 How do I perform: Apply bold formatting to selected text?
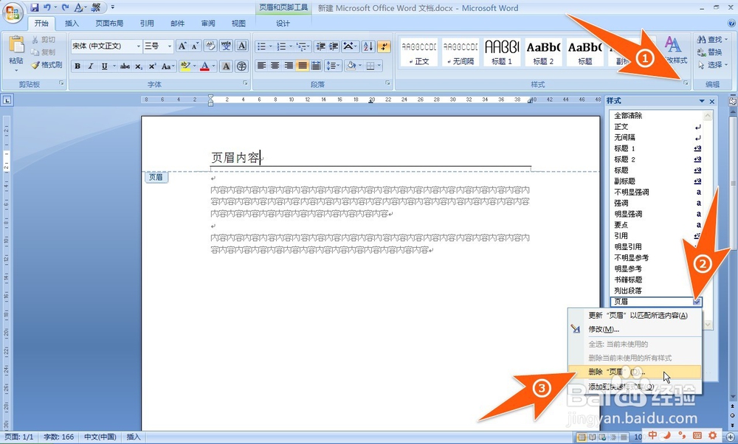77,66
